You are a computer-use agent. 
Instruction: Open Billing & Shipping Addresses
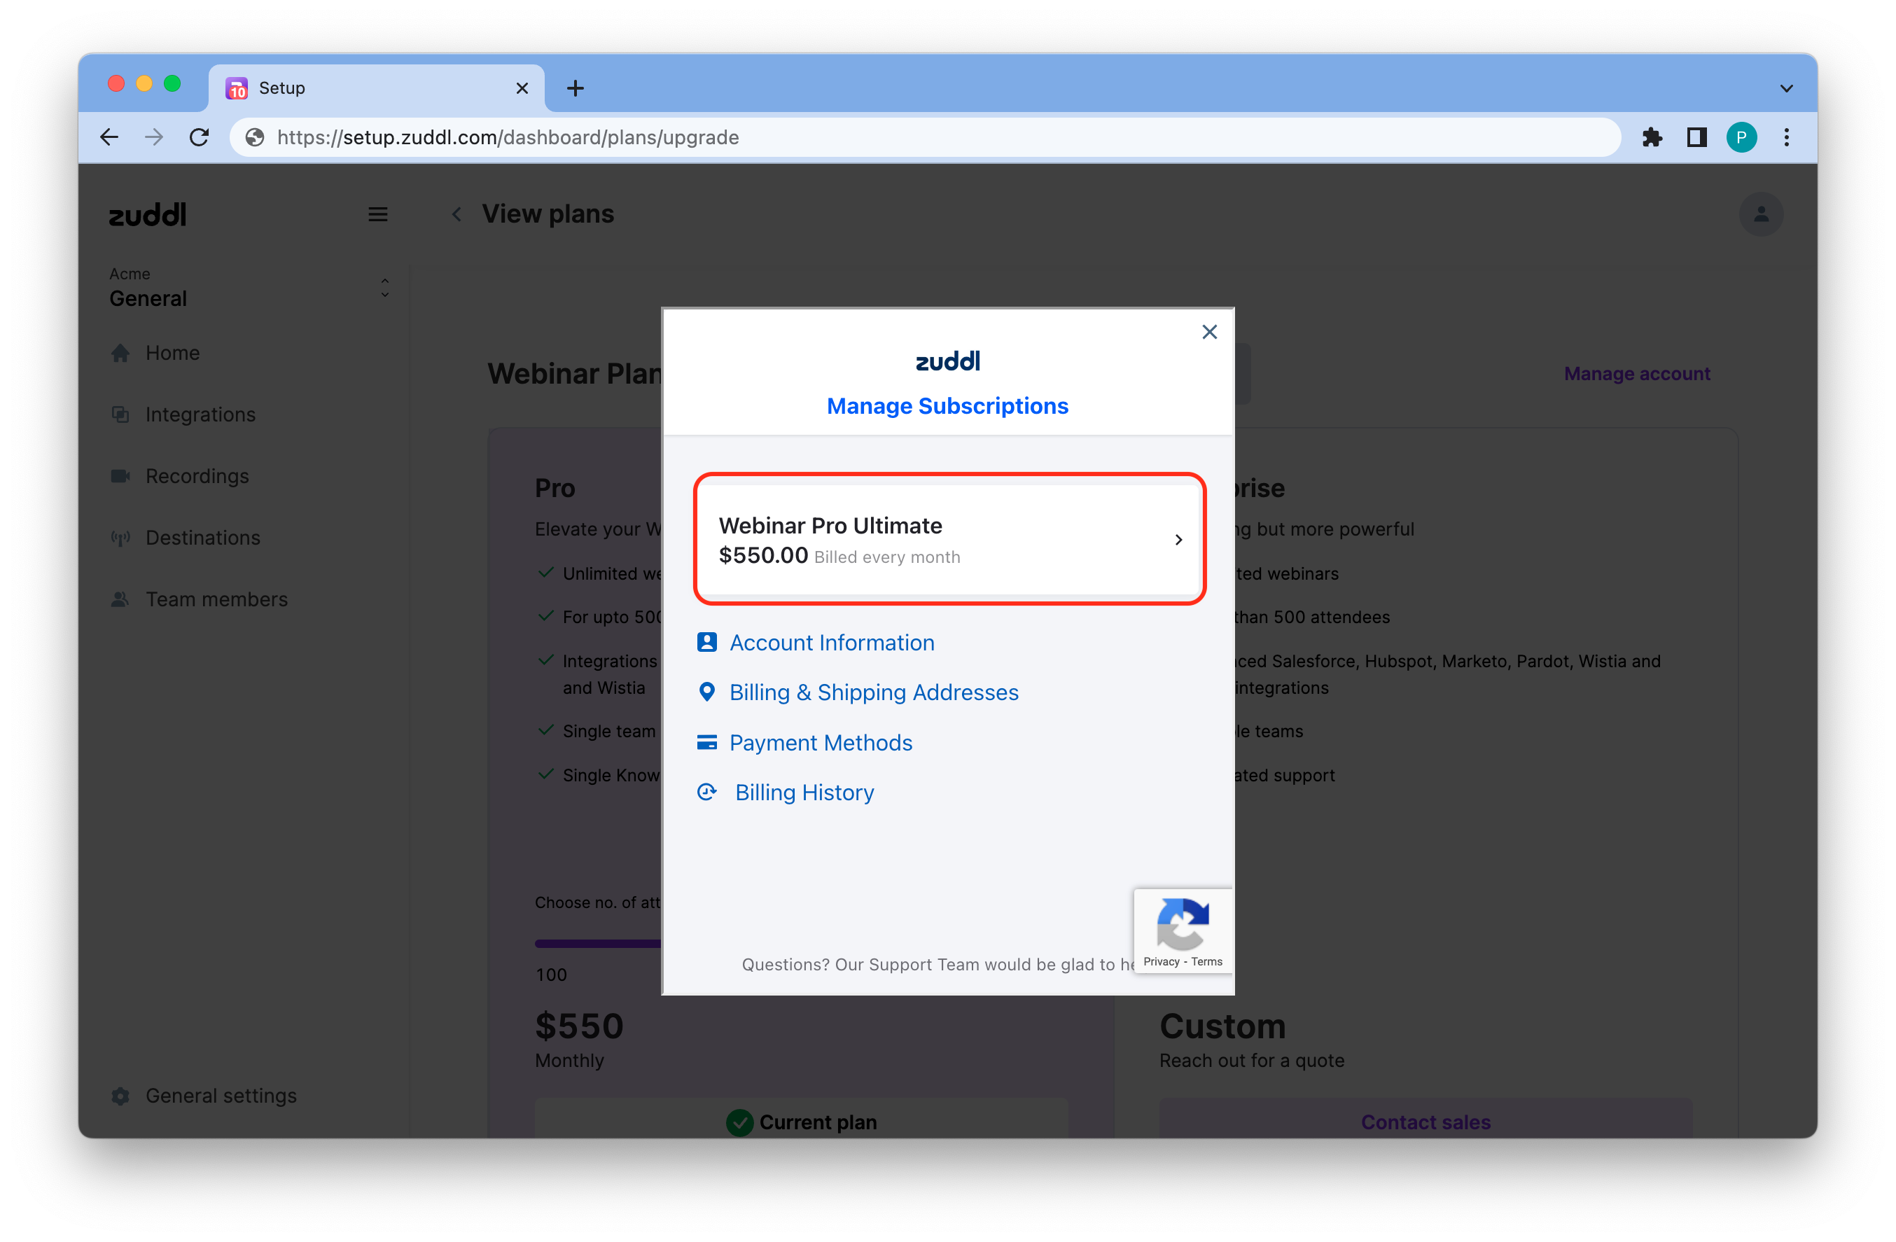pos(873,692)
